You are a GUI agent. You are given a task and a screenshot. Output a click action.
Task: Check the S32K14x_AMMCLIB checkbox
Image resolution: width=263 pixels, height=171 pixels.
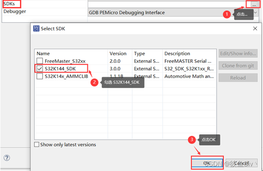[40, 76]
